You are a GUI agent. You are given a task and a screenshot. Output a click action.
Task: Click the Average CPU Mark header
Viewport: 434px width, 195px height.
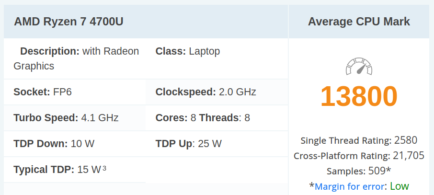[x=359, y=22]
